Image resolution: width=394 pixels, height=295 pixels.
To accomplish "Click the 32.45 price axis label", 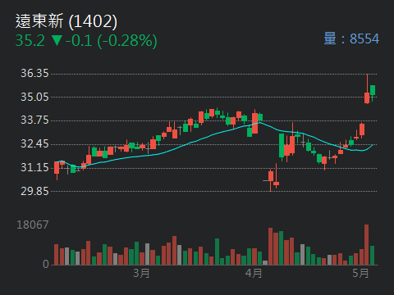I will click(x=34, y=143).
